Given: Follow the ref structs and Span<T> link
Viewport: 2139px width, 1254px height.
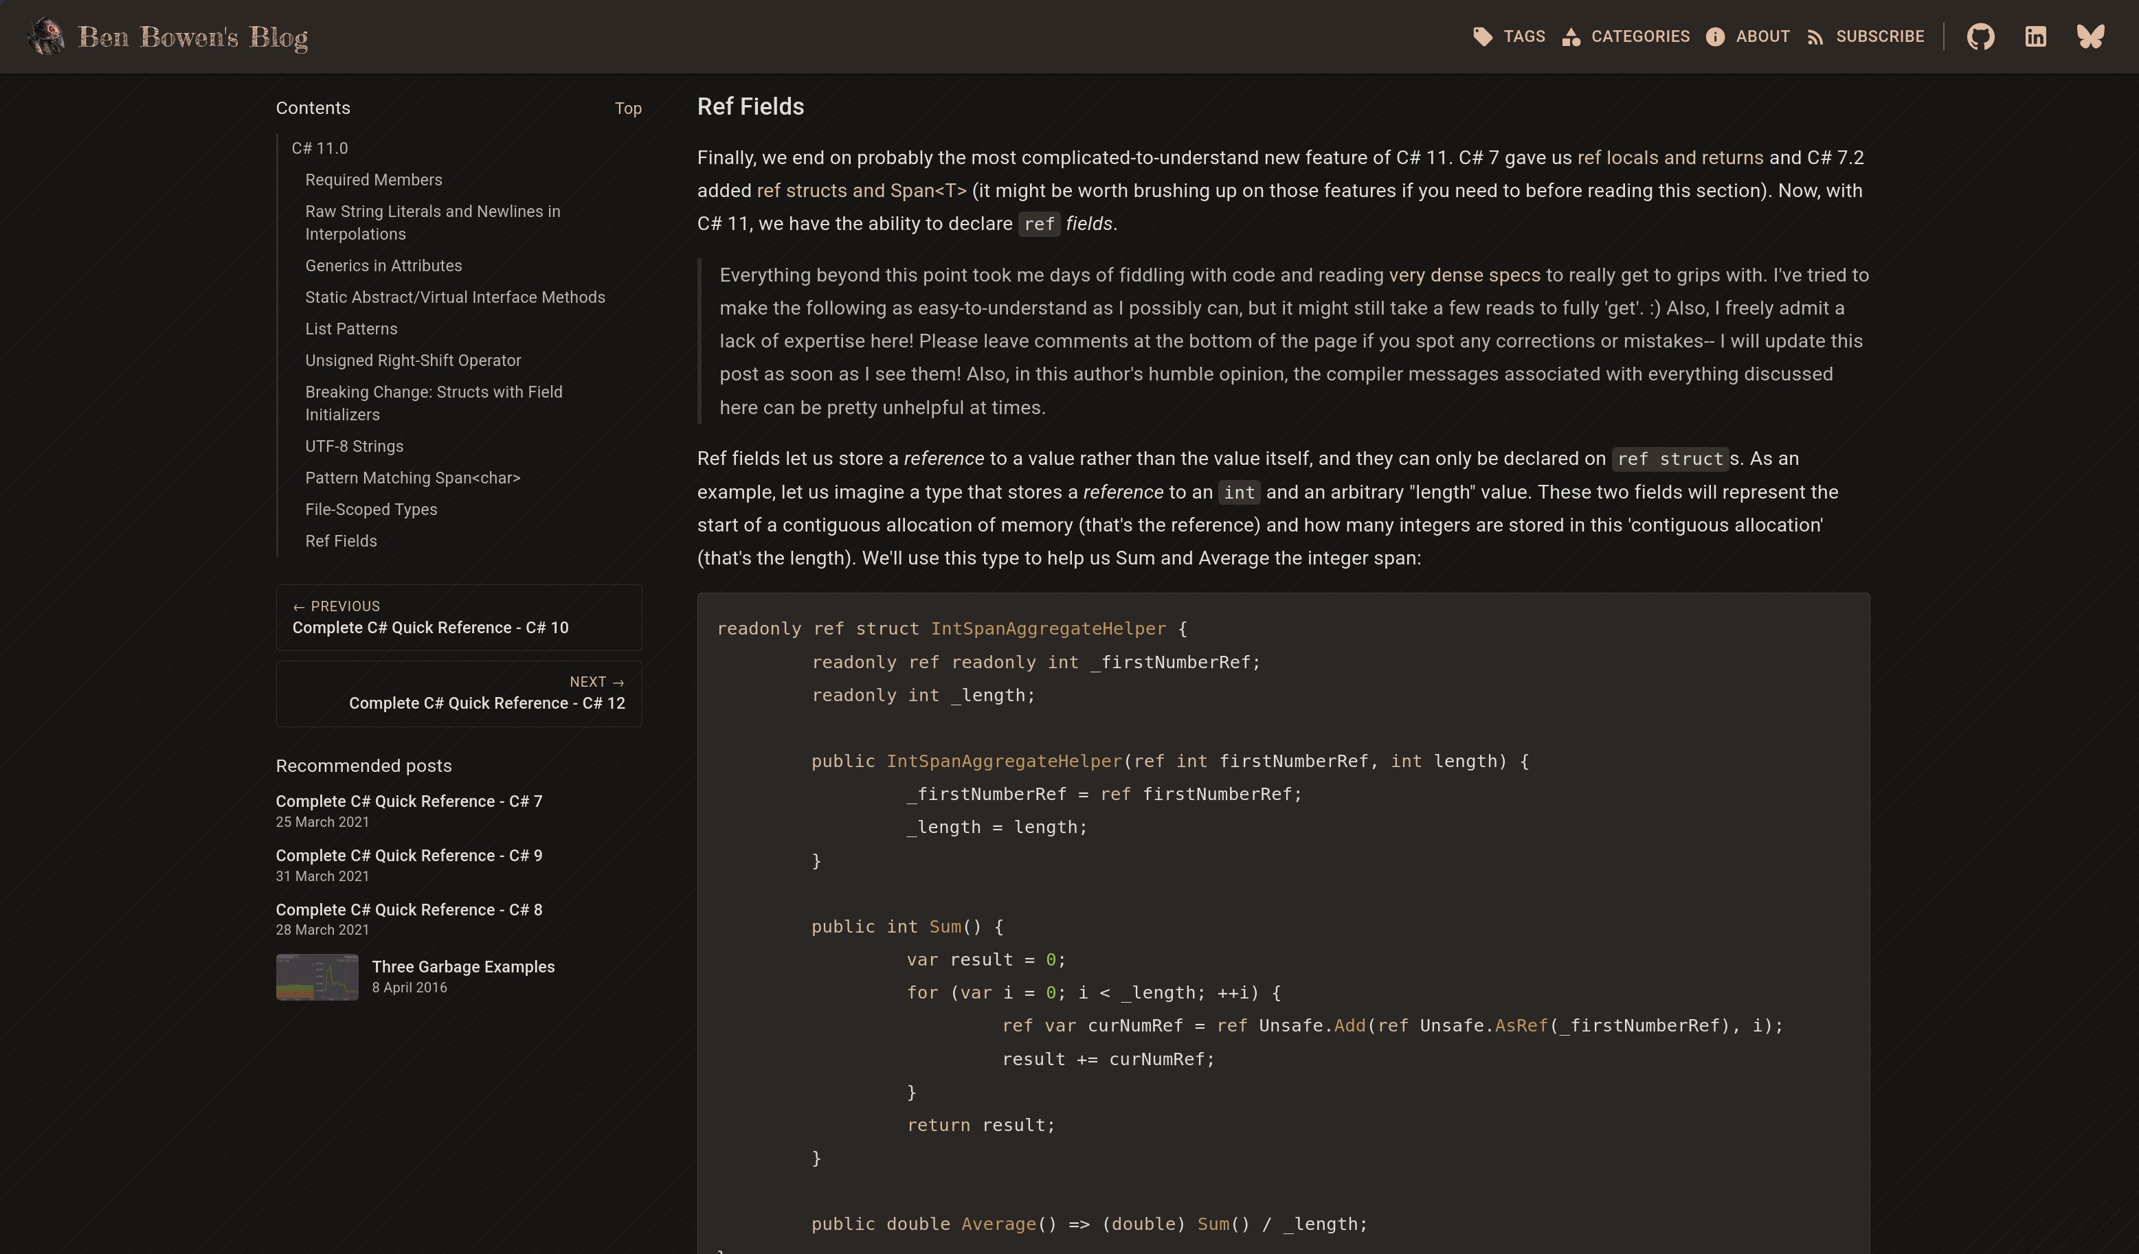Looking at the screenshot, I should 862,191.
